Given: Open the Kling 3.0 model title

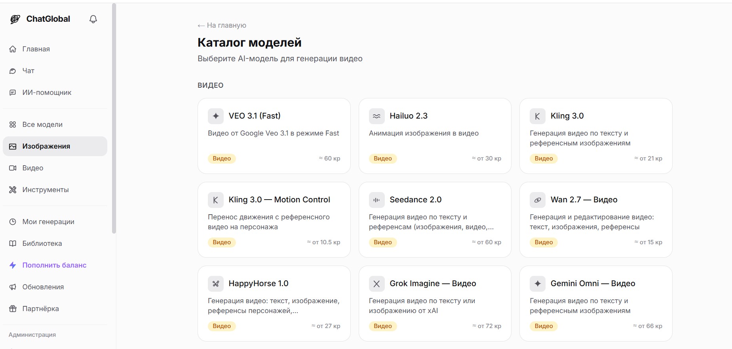Looking at the screenshot, I should [x=567, y=116].
